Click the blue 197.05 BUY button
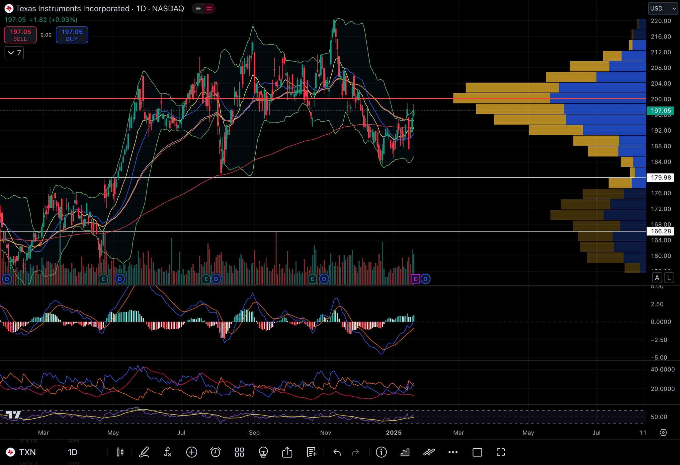Viewport: 680px width, 465px height. [x=72, y=35]
